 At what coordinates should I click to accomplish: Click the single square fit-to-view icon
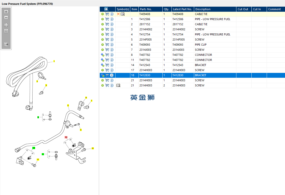(x=6, y=31)
